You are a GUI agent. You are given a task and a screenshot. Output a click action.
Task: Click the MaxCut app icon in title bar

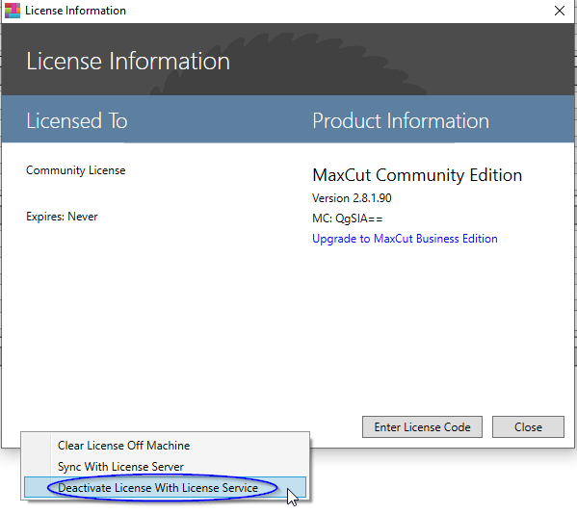click(x=13, y=11)
